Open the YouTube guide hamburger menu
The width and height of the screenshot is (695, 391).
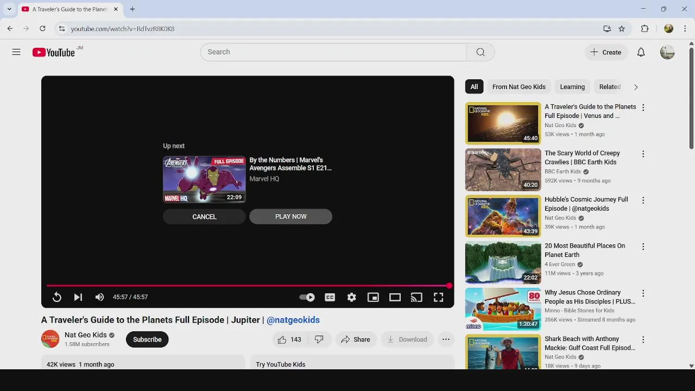pyautogui.click(x=16, y=52)
